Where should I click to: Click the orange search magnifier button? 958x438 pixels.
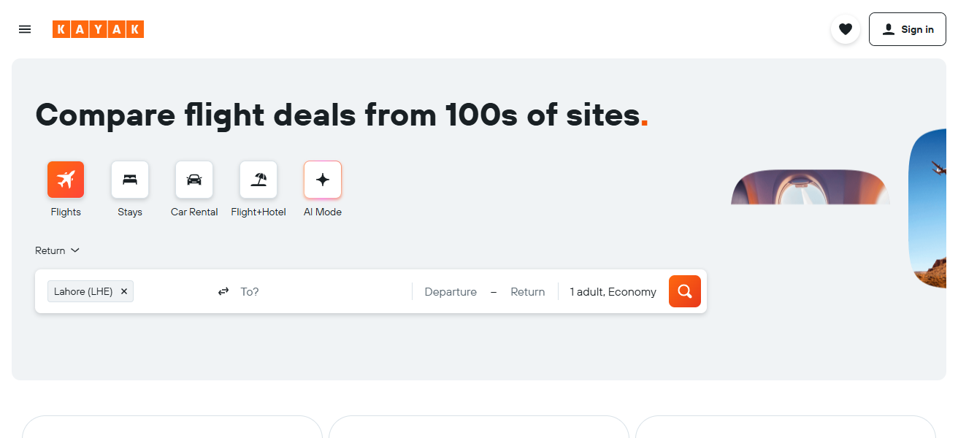[684, 291]
